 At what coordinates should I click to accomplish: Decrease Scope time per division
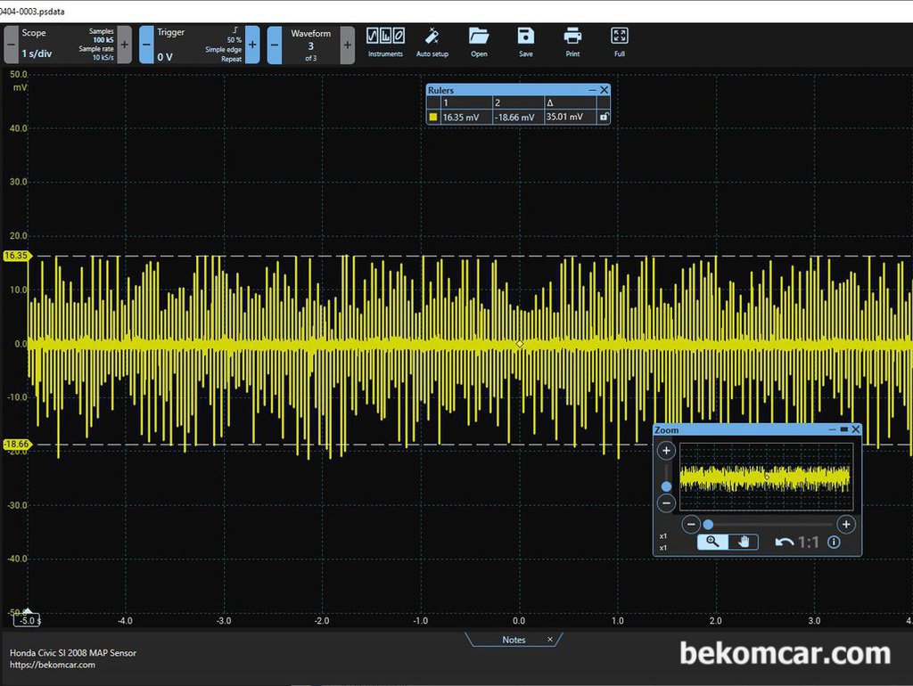11,45
